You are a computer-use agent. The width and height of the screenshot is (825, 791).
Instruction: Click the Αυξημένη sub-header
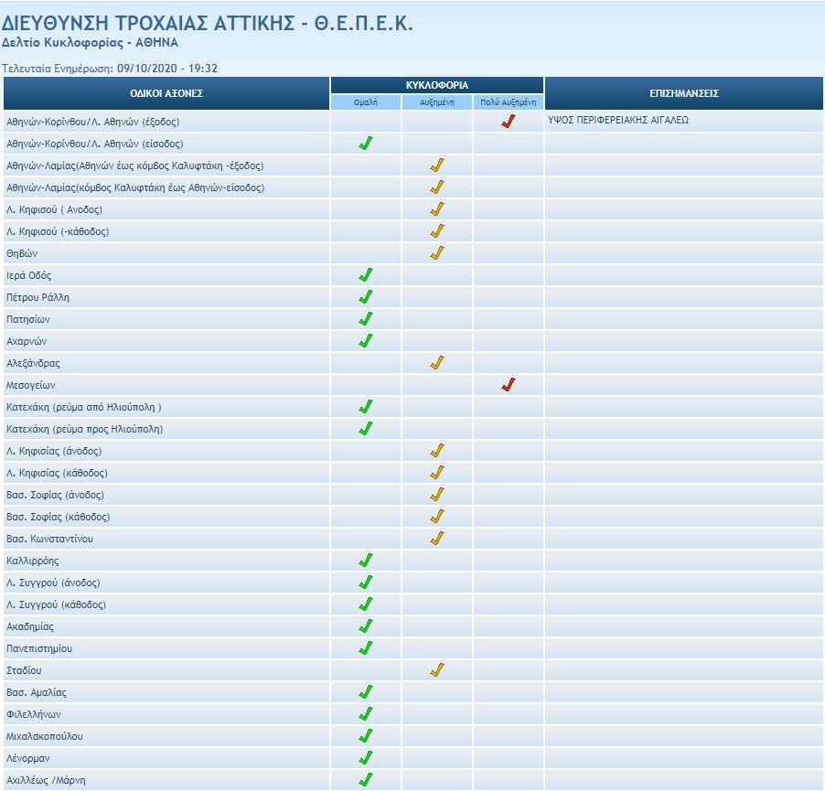(x=437, y=102)
